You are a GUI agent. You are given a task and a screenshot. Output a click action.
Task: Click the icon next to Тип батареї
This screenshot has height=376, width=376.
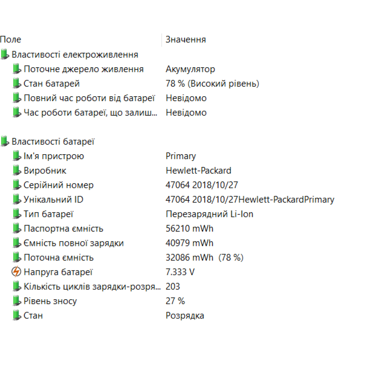pyautogui.click(x=16, y=214)
